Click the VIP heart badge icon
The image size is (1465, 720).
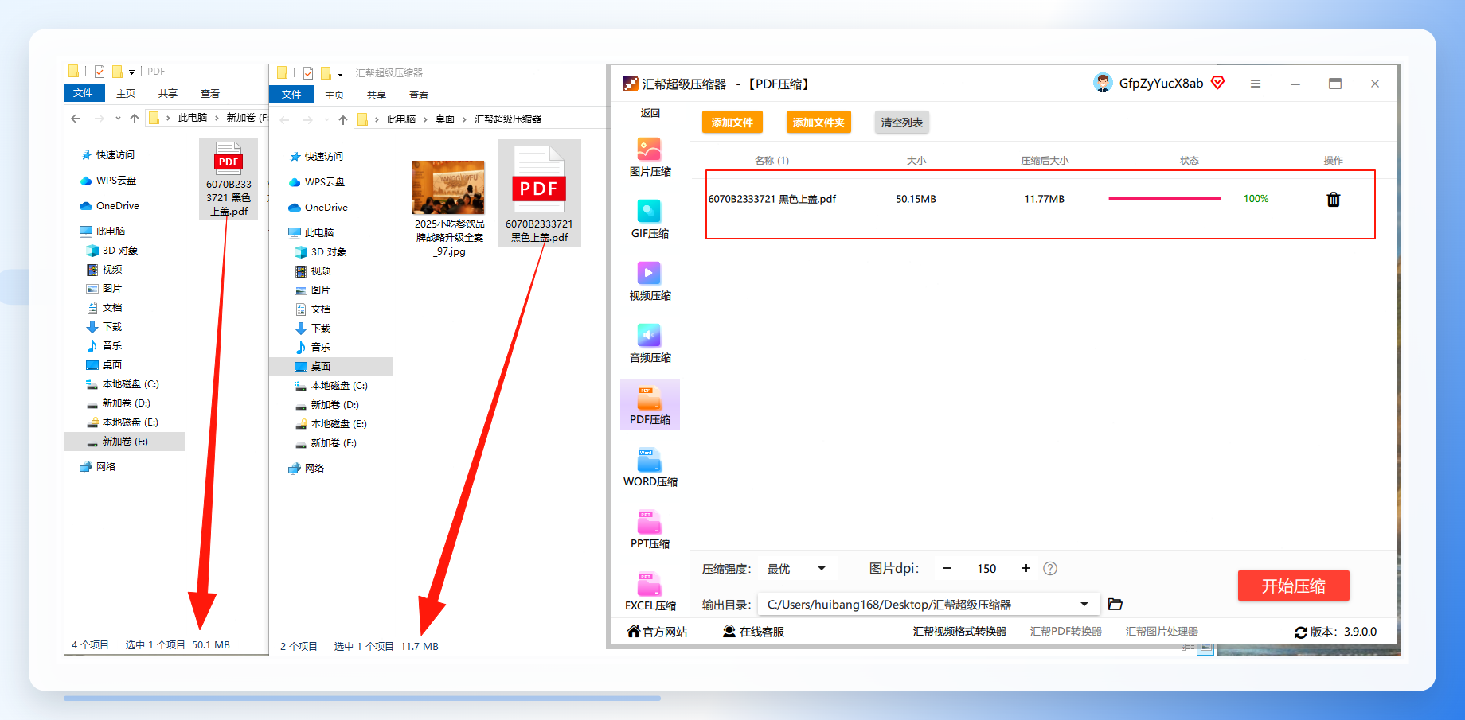pyautogui.click(x=1218, y=83)
